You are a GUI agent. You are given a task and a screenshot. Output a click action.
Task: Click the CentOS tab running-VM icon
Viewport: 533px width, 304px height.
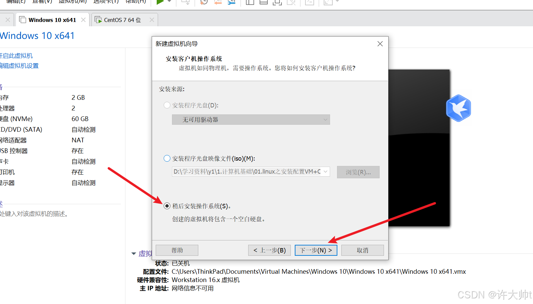pyautogui.click(x=98, y=20)
